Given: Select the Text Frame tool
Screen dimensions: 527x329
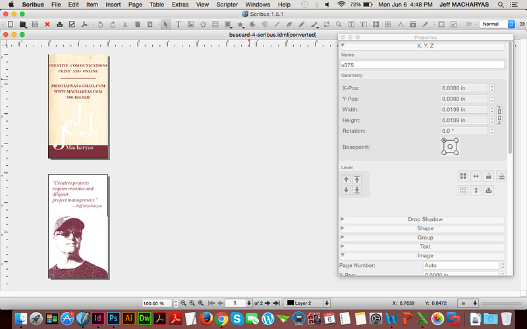Looking at the screenshot, I should [179, 24].
